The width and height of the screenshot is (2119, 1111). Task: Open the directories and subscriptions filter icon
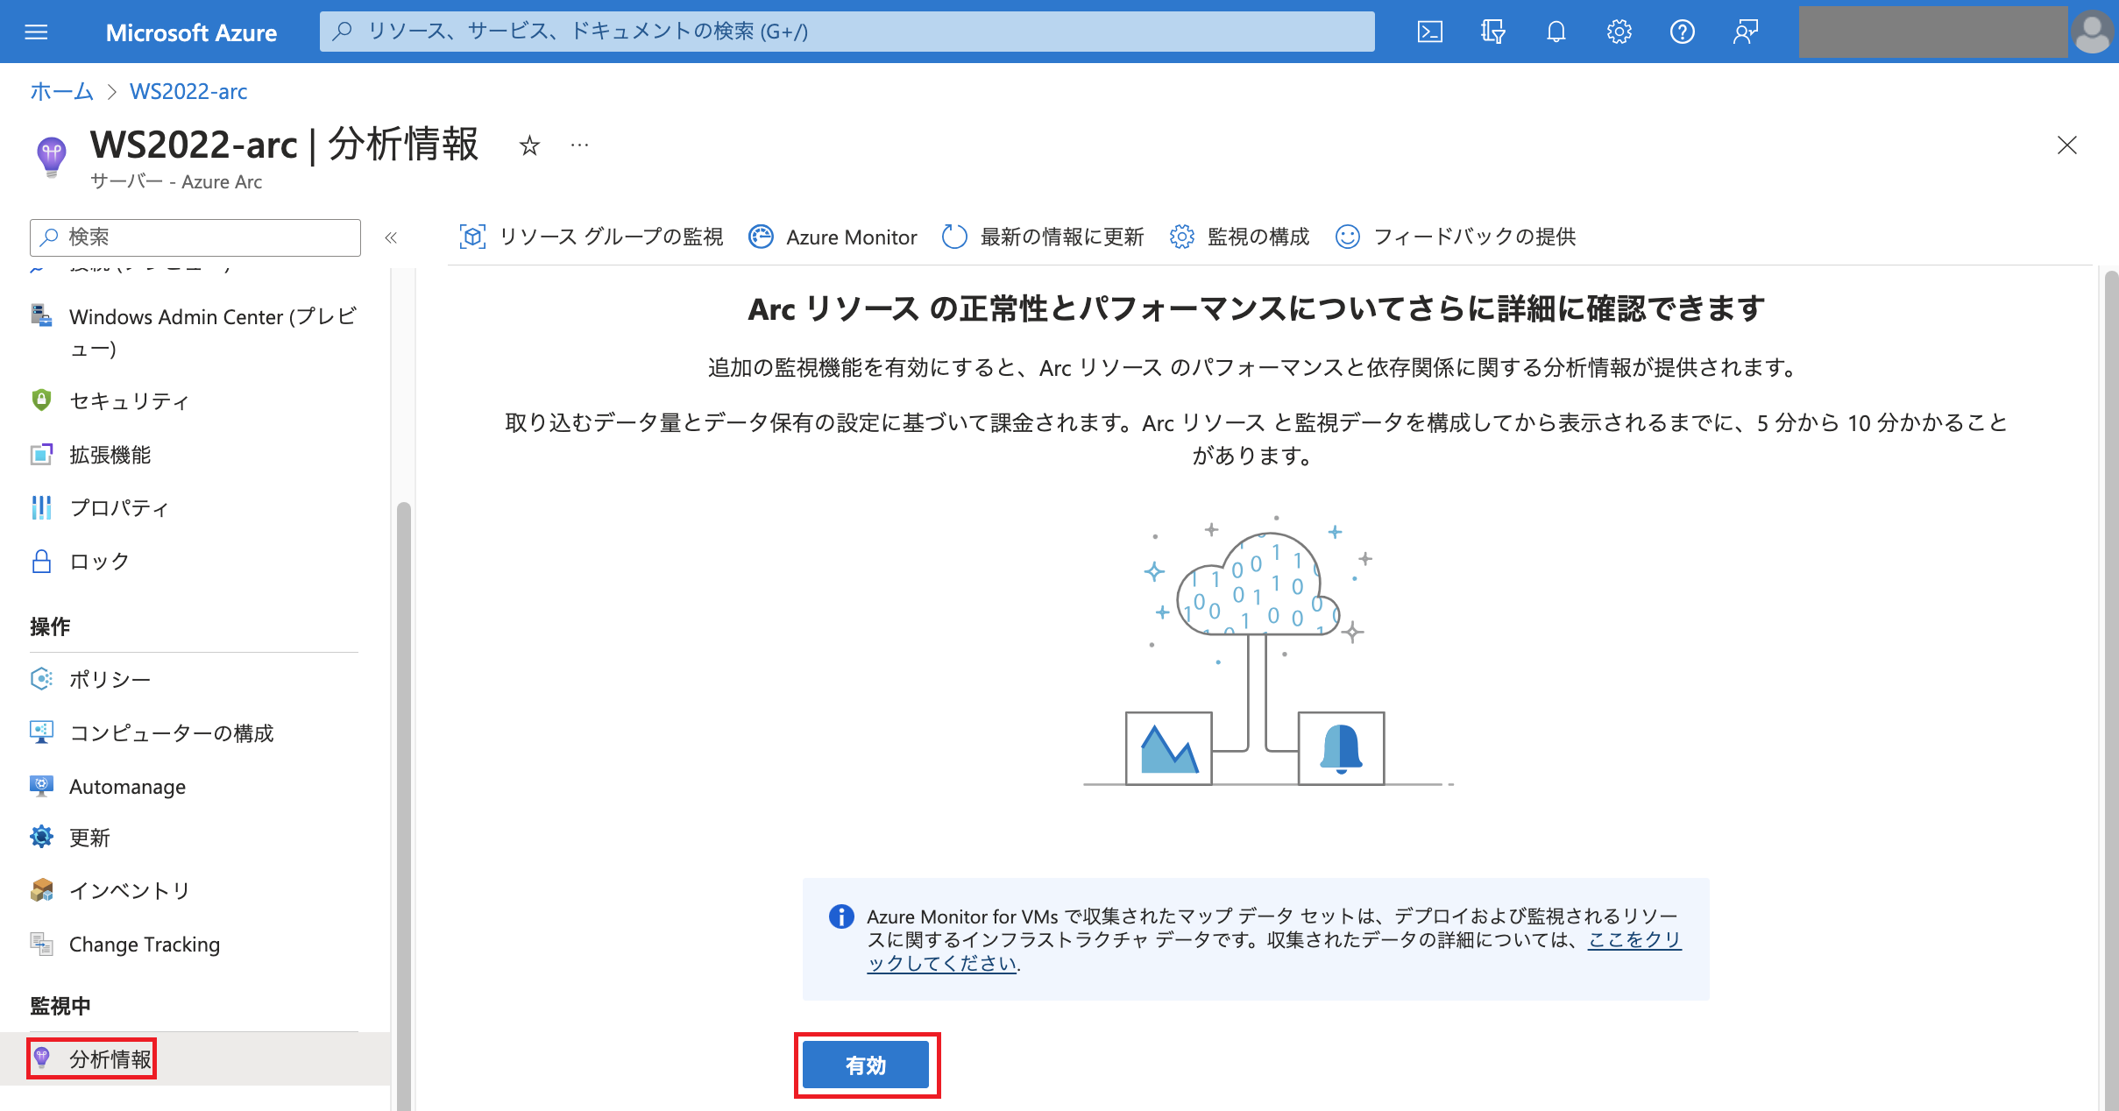(1492, 32)
